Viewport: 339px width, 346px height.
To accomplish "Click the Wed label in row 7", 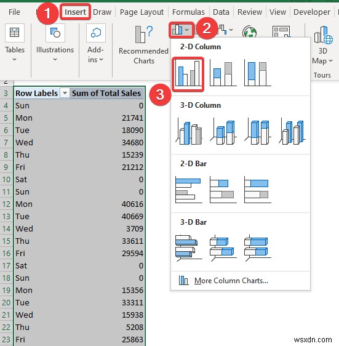I will point(24,143).
